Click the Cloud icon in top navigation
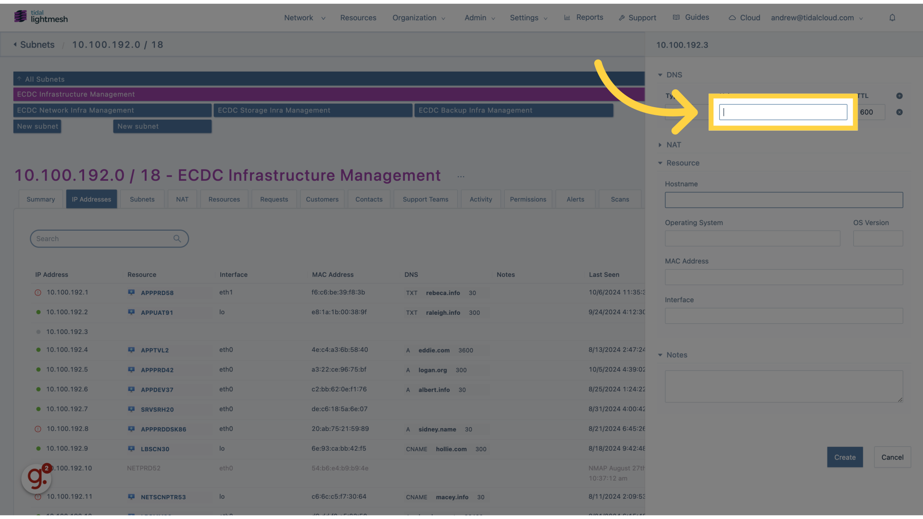923x519 pixels. 732,17
